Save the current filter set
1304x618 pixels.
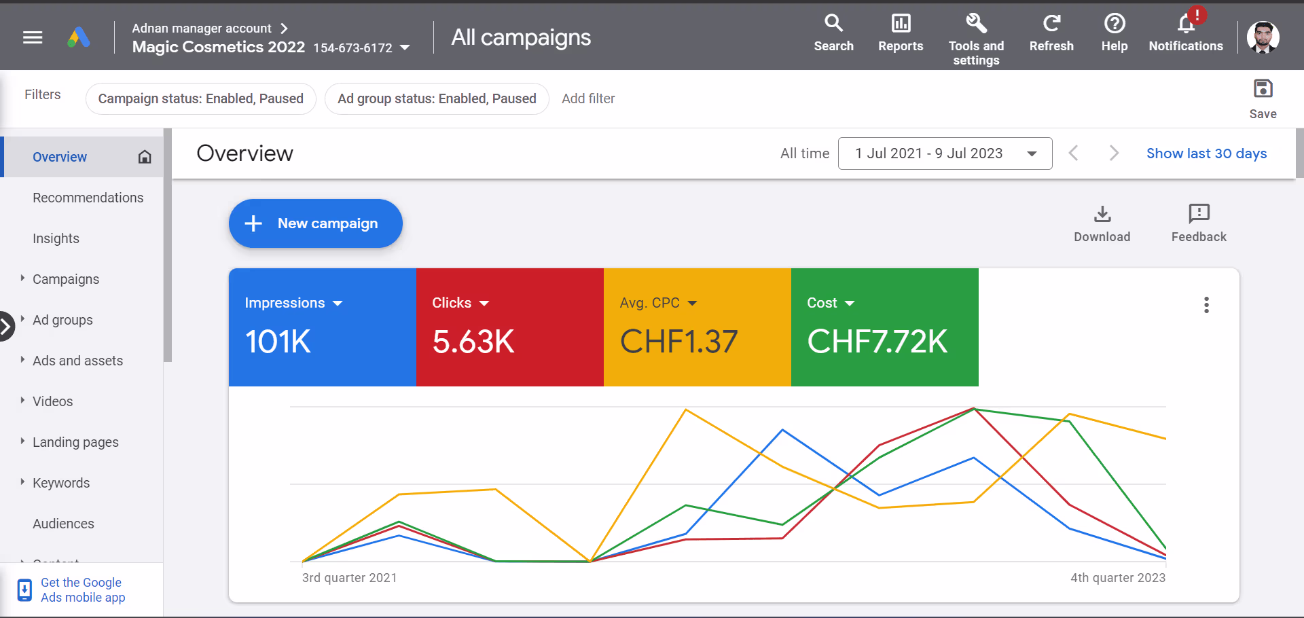click(x=1263, y=90)
